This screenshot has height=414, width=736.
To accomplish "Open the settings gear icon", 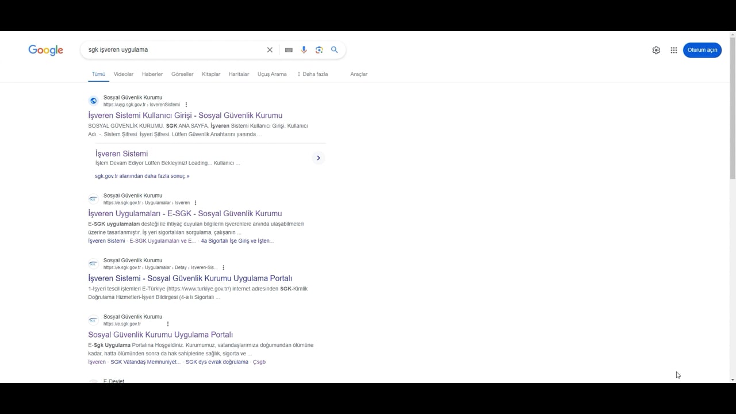I will point(656,50).
